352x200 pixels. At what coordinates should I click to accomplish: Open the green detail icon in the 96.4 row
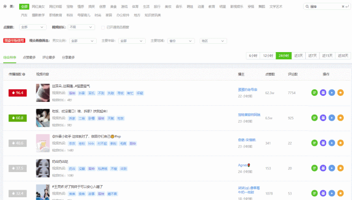click(x=314, y=93)
